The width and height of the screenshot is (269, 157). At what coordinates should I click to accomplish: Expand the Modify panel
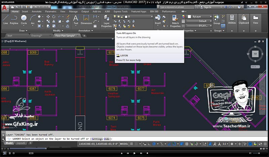pos(58,31)
